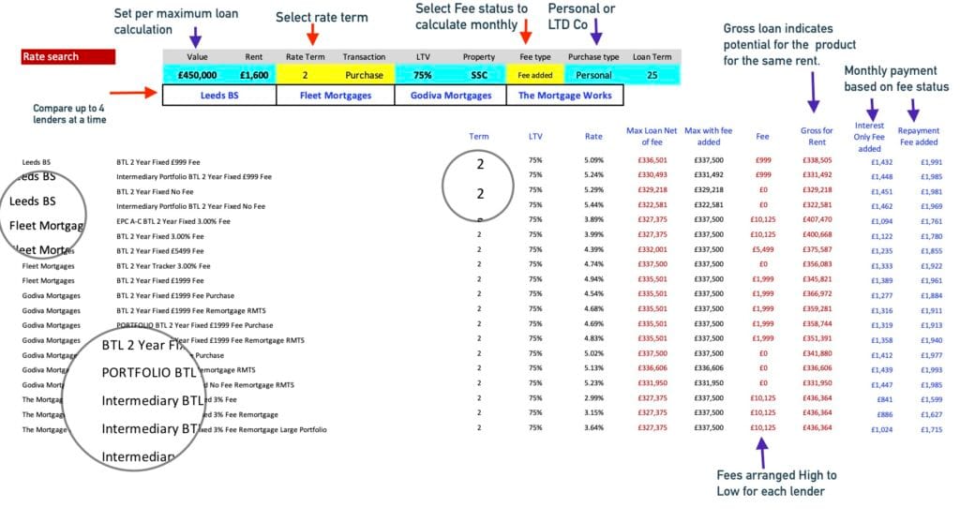Viewport: 960px width, 522px height.
Task: Click the 2.99% rate cell
Action: [593, 398]
